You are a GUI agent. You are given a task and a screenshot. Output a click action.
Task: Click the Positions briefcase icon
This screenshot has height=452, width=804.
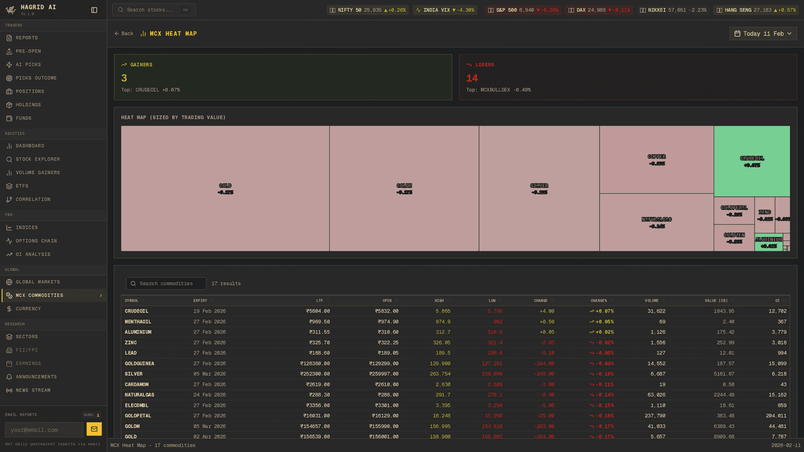coord(9,91)
